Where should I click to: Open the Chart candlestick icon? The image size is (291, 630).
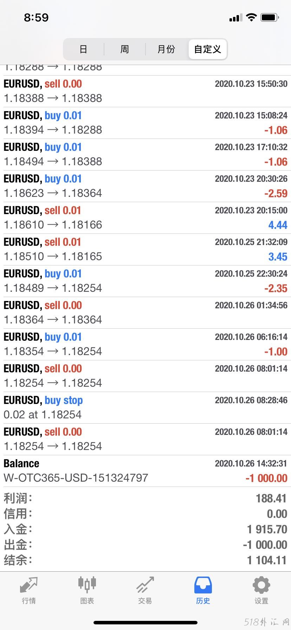[x=87, y=584]
